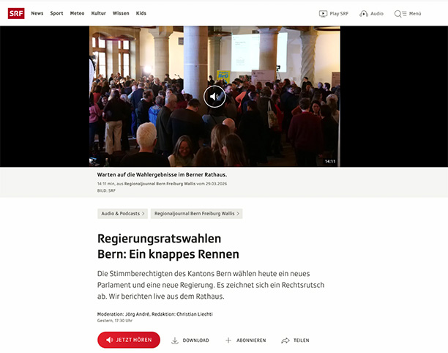
Task: Click the SRF logo
Action: 16,13
